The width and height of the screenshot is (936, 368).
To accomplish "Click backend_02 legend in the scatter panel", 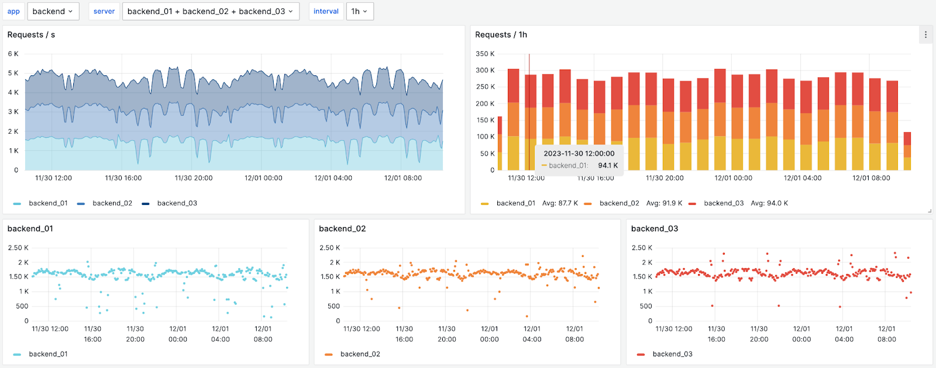I will click(x=360, y=354).
